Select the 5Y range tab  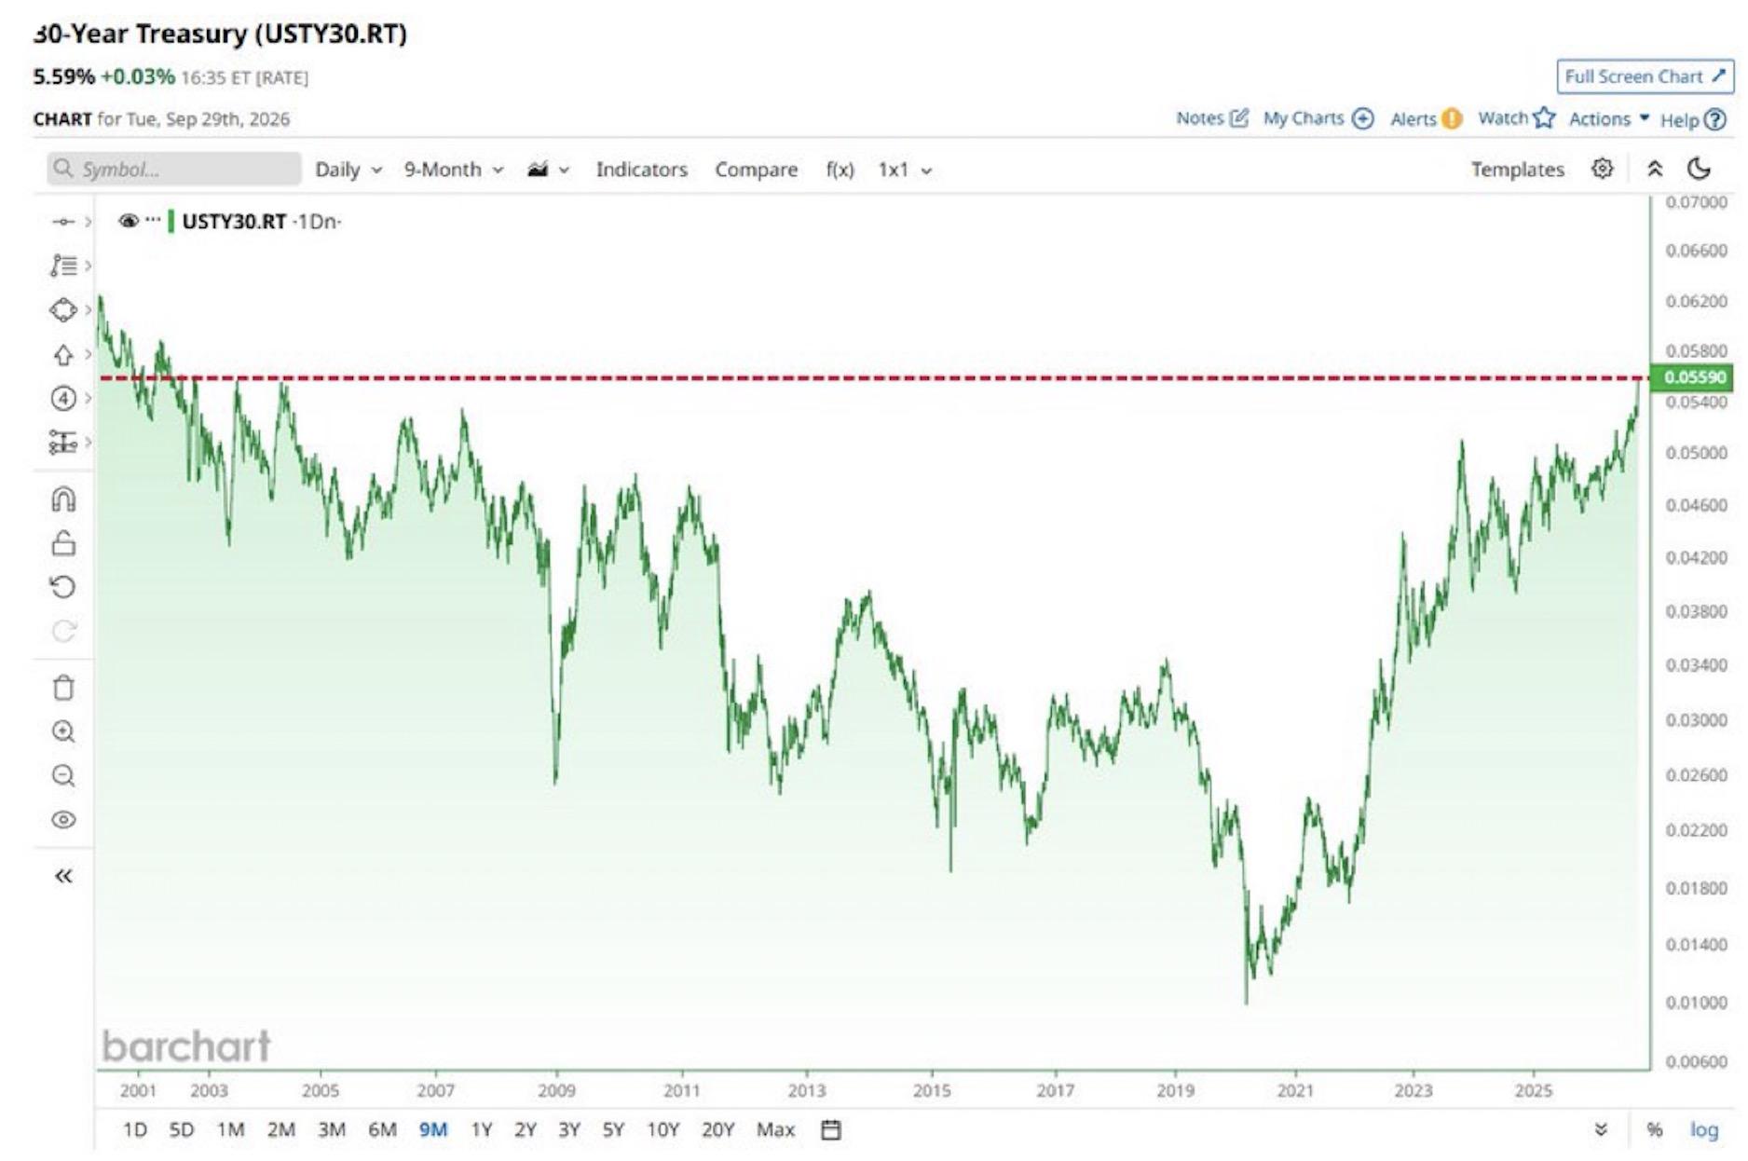pos(613,1130)
